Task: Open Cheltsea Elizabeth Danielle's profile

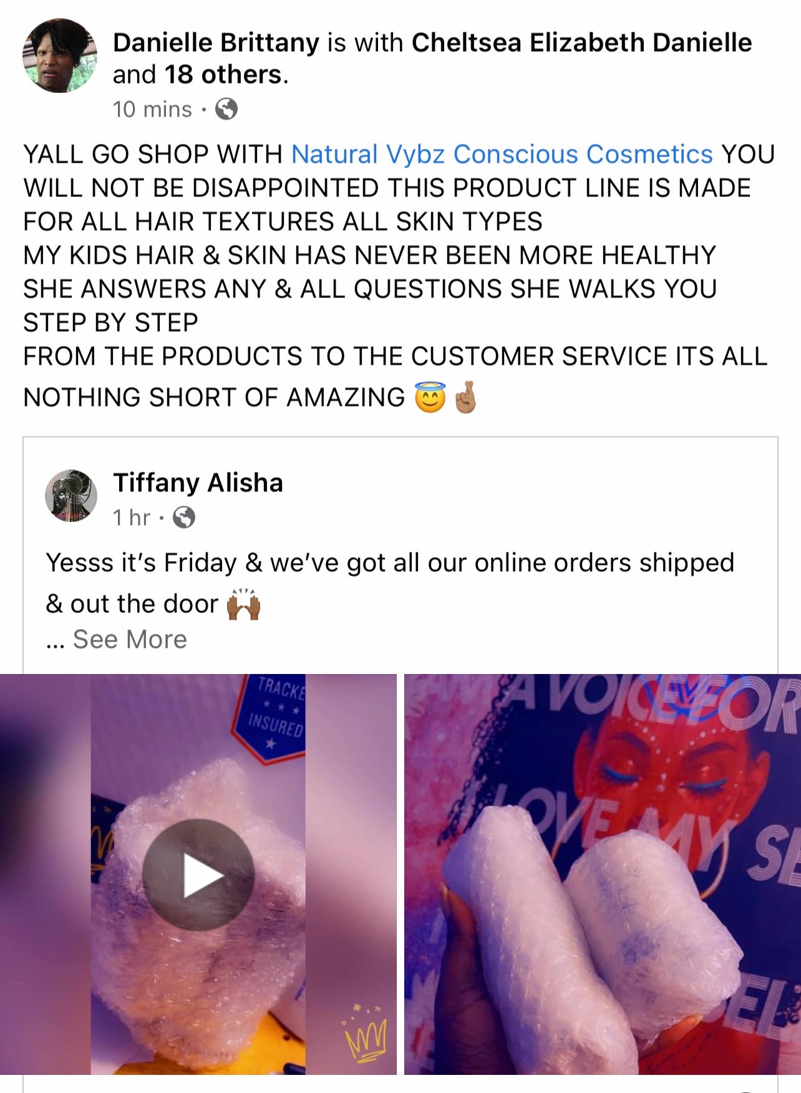Action: coord(581,42)
